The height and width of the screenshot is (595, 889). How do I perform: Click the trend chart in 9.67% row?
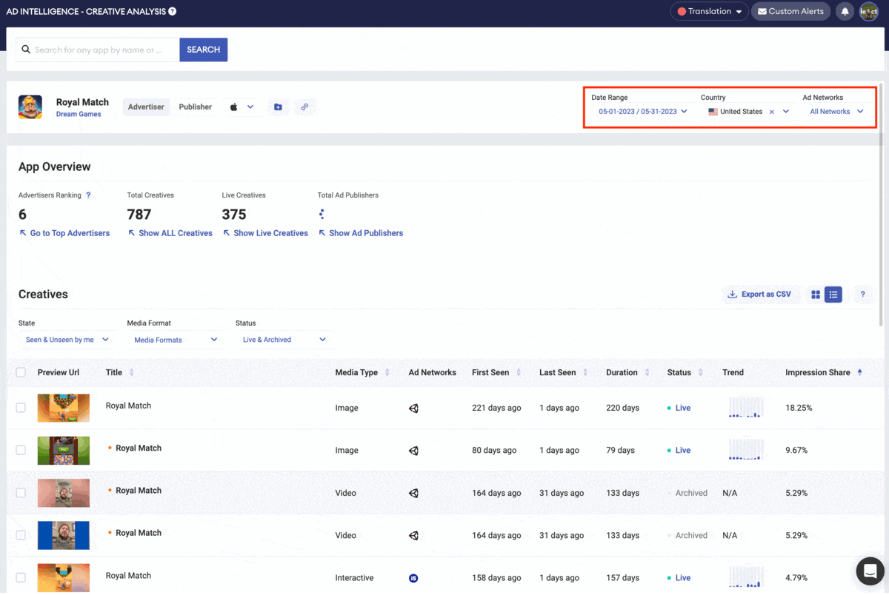(x=745, y=450)
